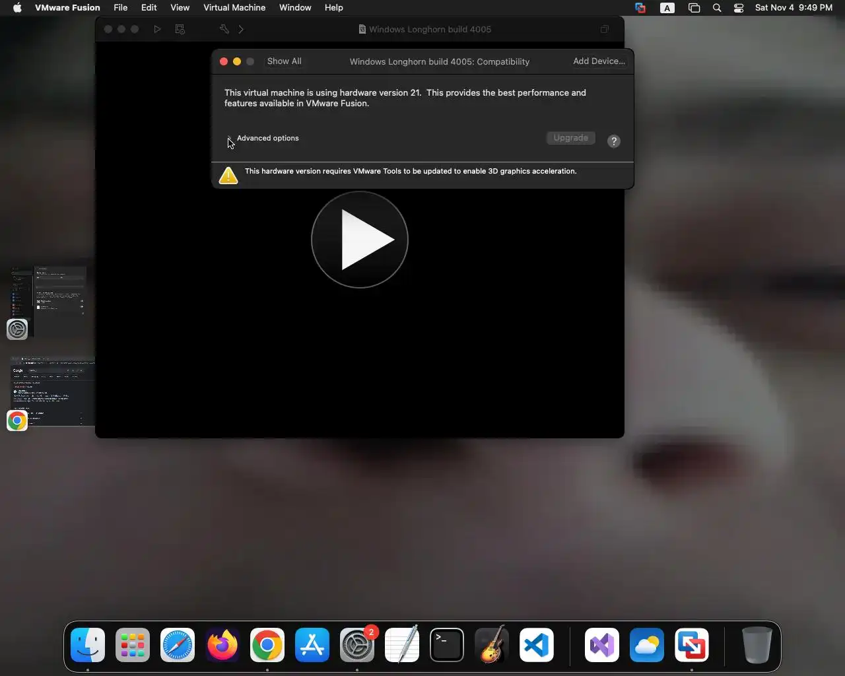Click the input source A icon
Screen dimensions: 845x676
[x=667, y=8]
